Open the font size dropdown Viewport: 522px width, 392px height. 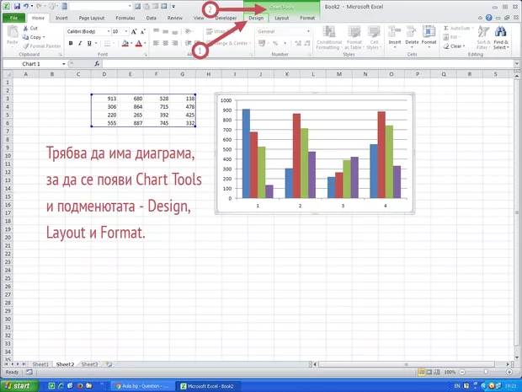(x=126, y=31)
